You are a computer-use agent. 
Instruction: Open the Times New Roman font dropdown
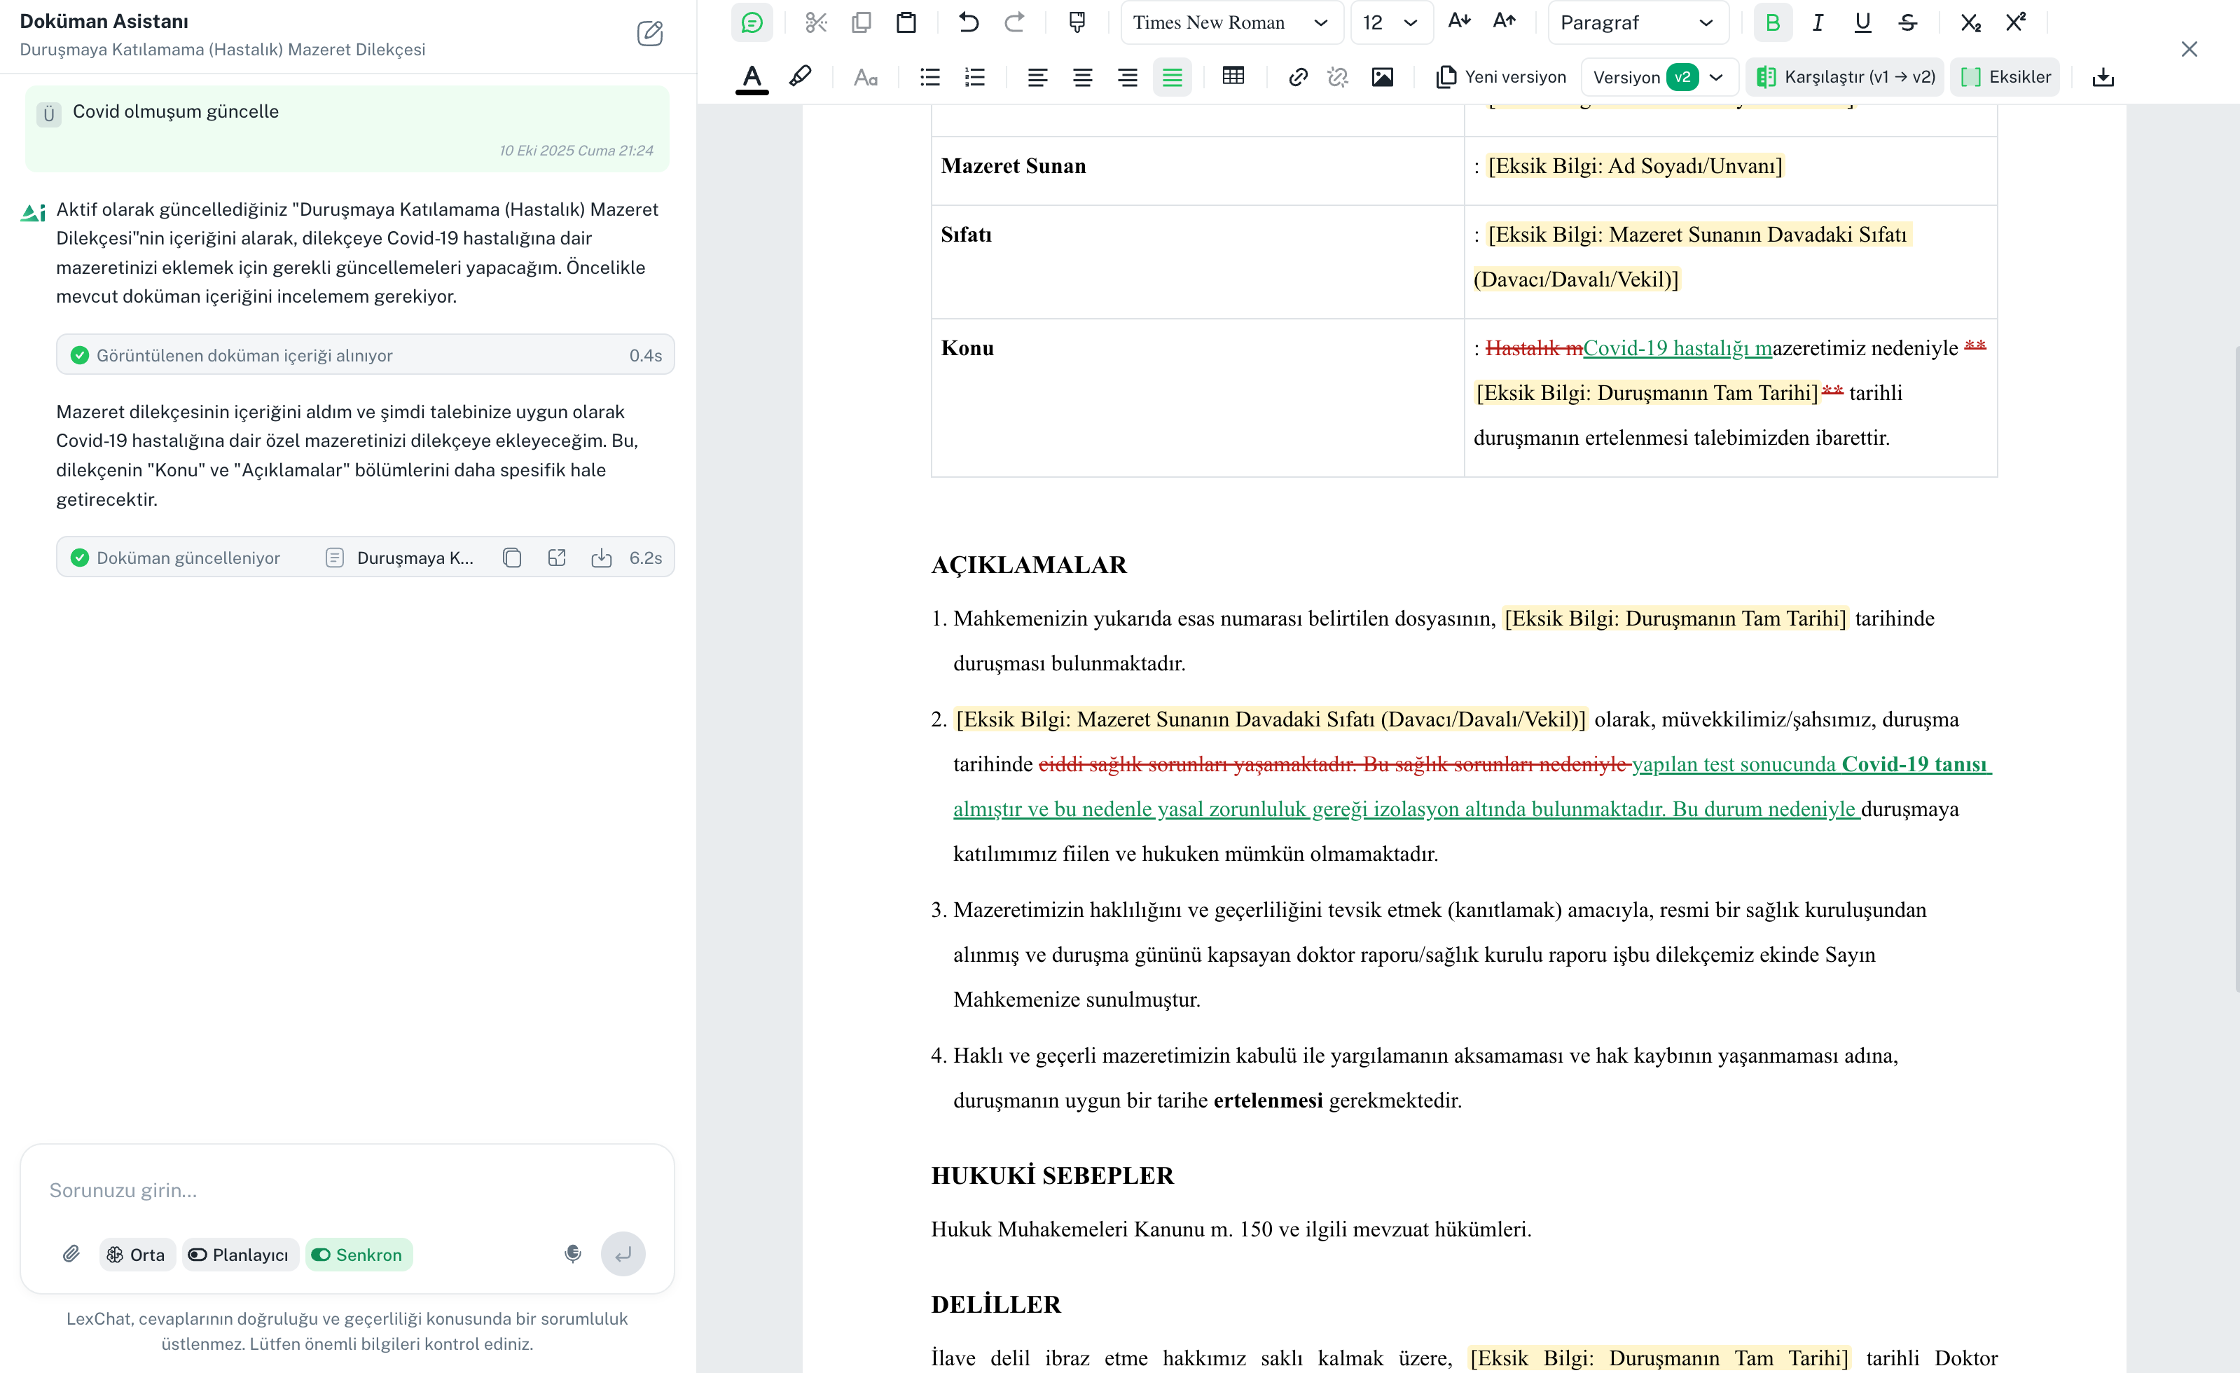(x=1231, y=22)
